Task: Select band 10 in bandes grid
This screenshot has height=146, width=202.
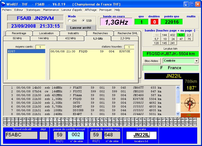Action: pyautogui.click(x=165, y=39)
